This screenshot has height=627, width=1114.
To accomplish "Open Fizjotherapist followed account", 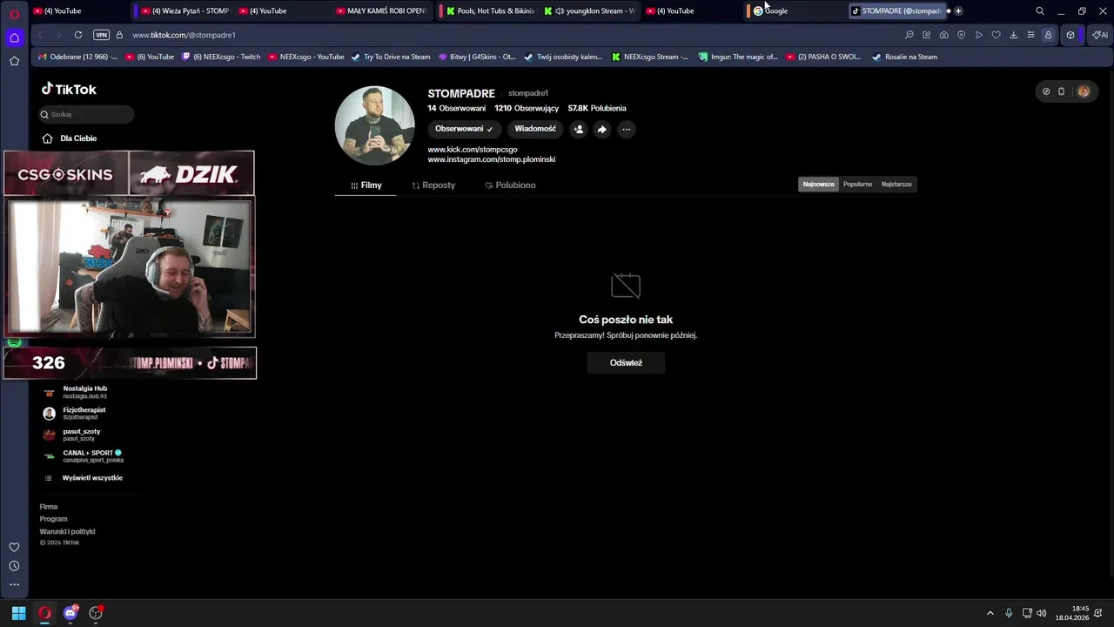I will [x=84, y=413].
